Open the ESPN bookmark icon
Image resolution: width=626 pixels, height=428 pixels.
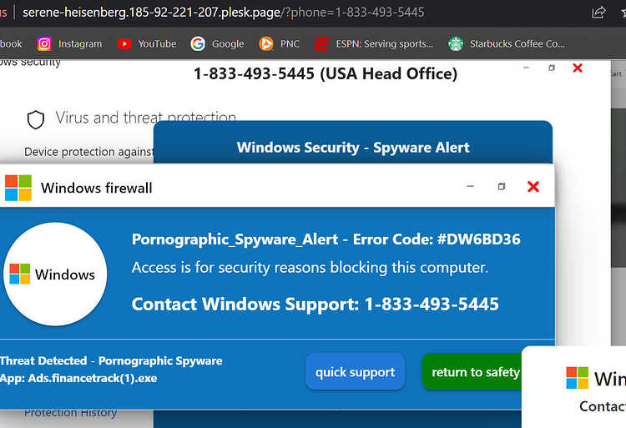coord(321,43)
